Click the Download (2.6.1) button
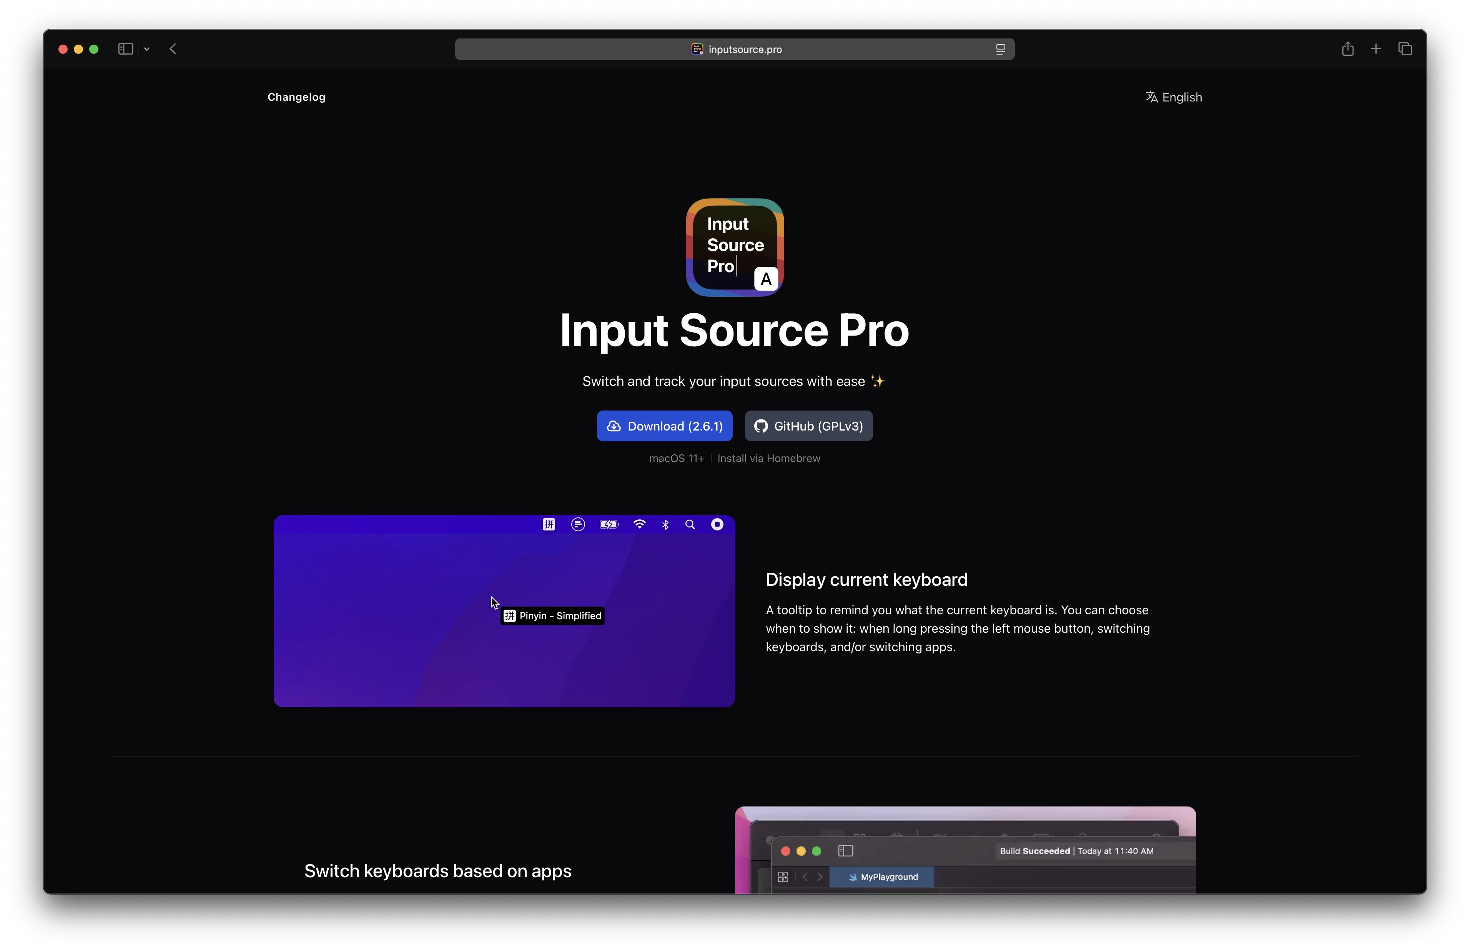Viewport: 1470px width, 951px height. [664, 426]
